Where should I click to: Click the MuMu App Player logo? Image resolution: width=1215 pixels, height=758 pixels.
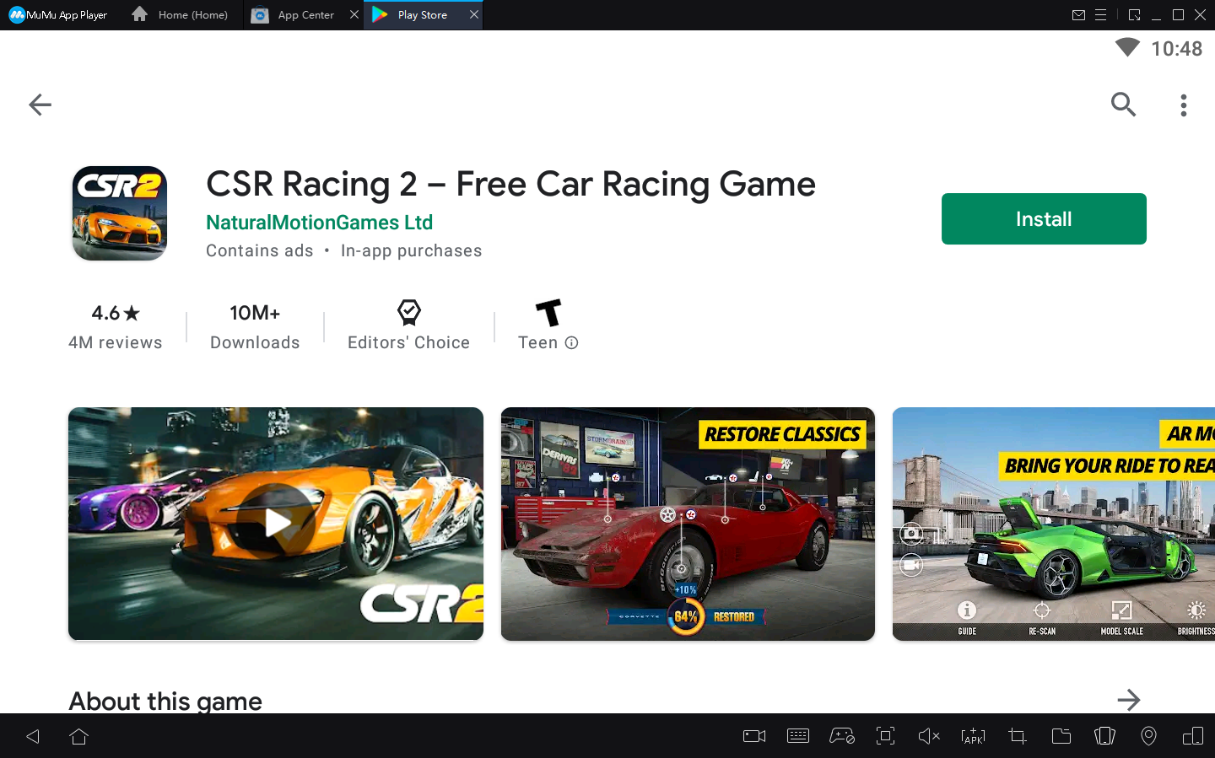(57, 15)
